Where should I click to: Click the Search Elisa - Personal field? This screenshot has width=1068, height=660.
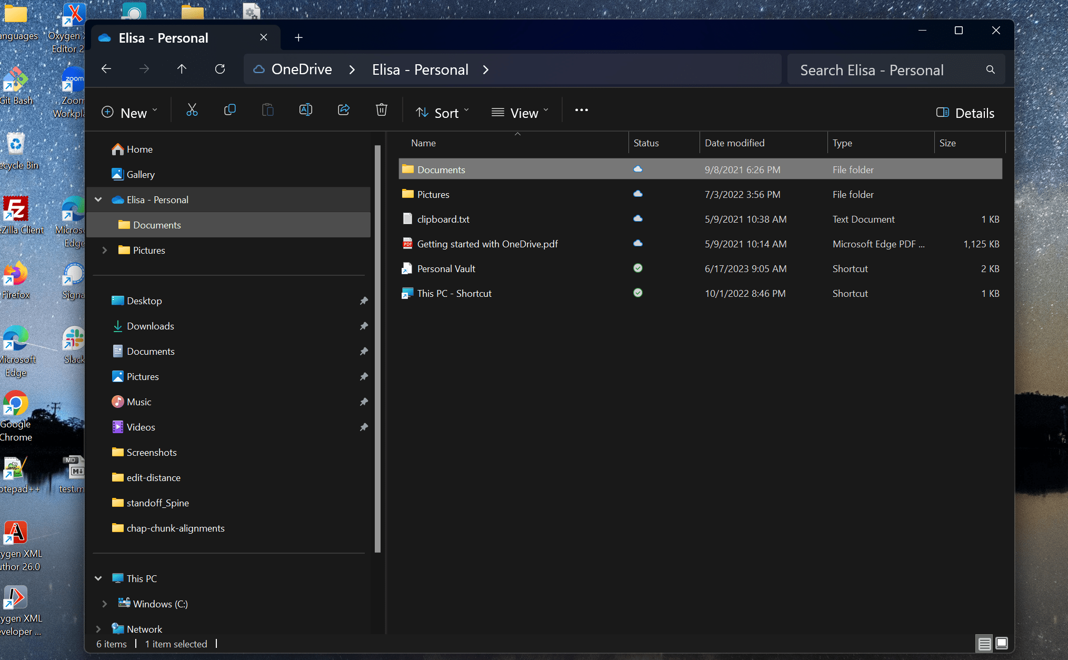[890, 70]
